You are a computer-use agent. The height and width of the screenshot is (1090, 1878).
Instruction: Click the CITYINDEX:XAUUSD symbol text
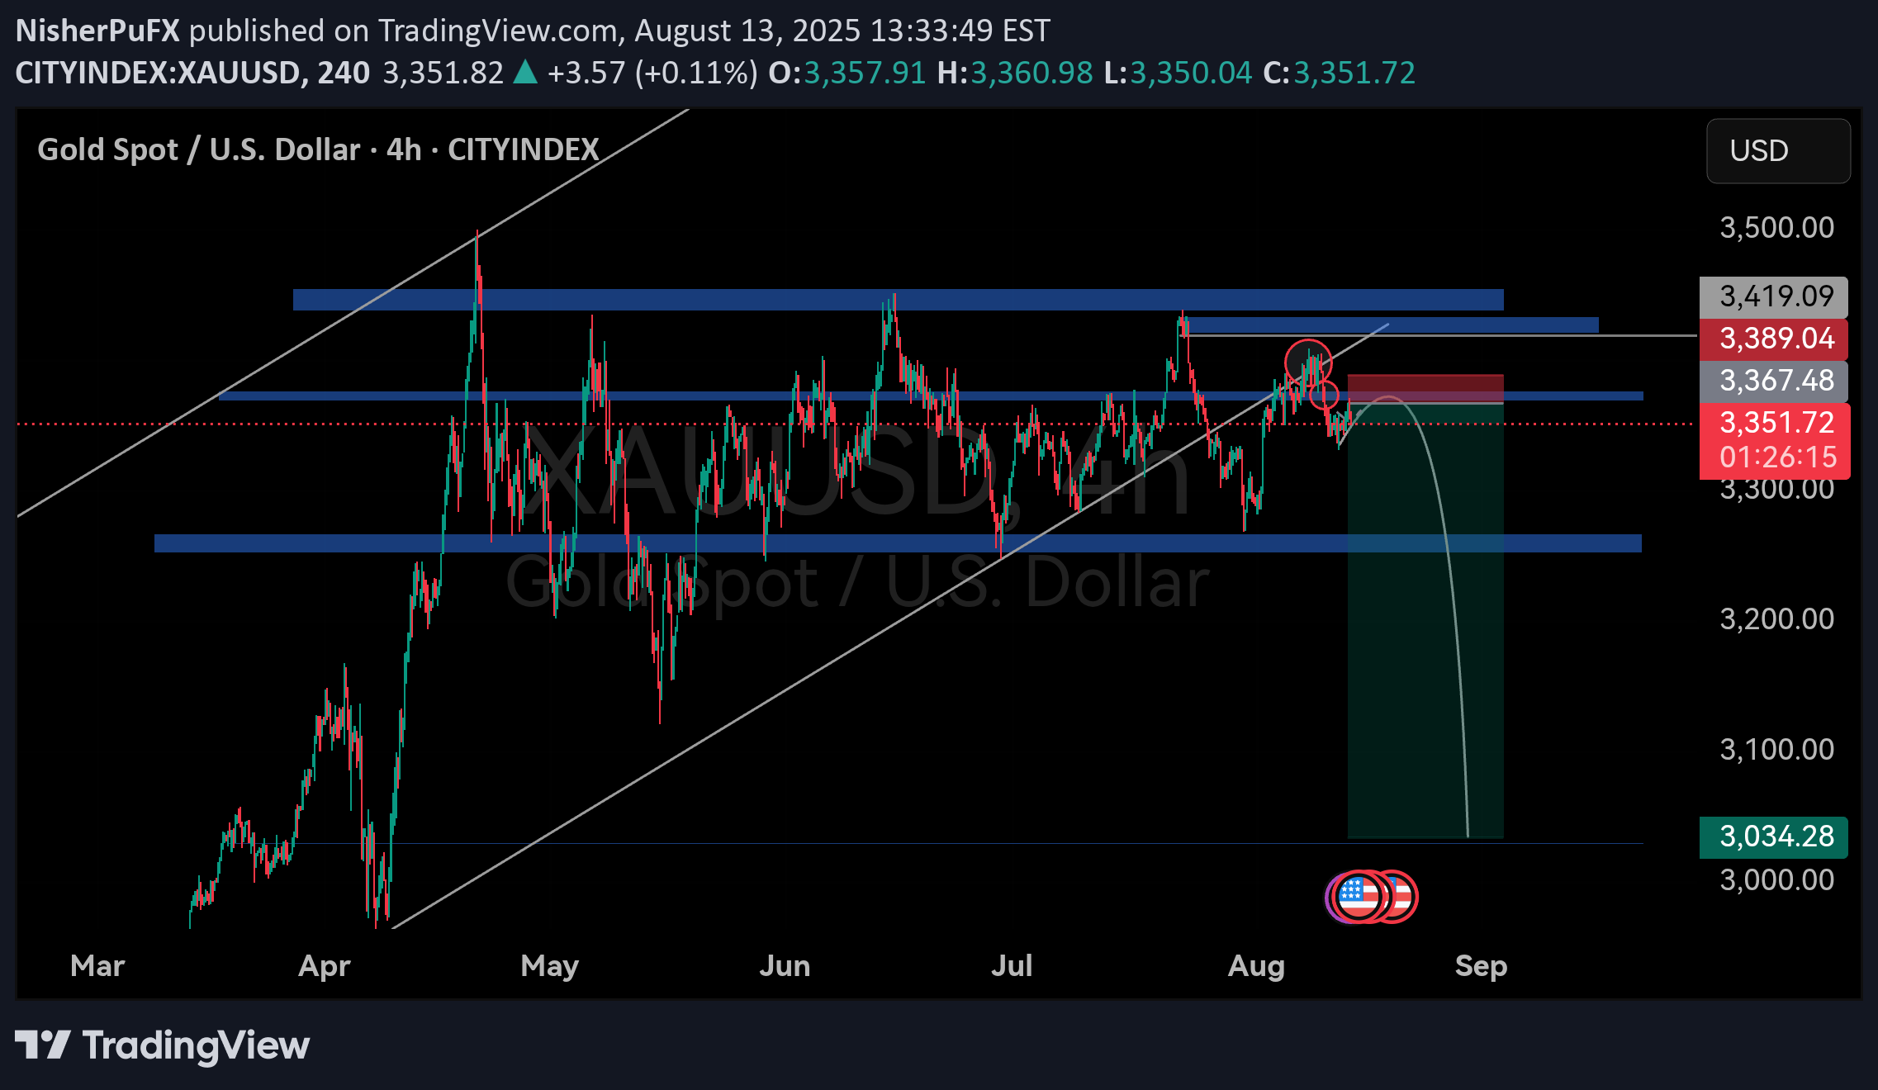[x=157, y=73]
